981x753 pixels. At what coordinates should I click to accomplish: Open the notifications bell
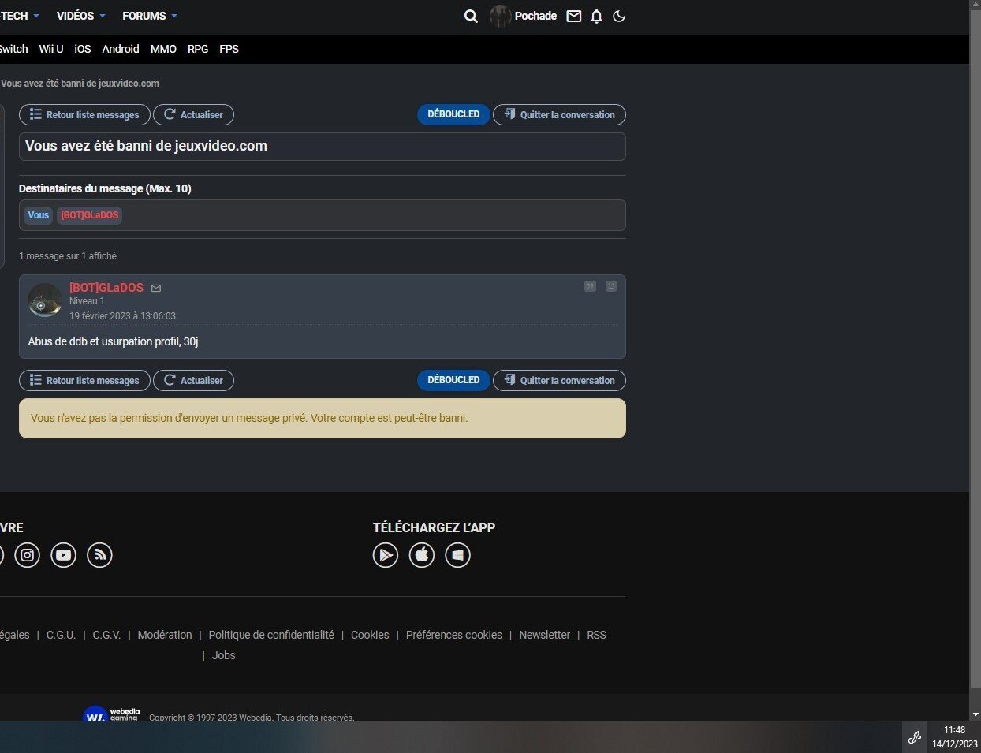click(x=596, y=16)
